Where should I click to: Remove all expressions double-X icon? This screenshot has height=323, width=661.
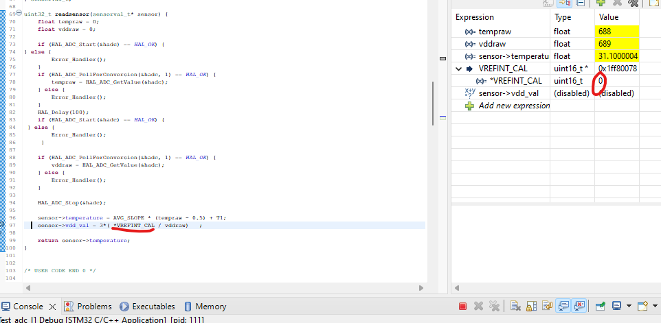click(x=634, y=3)
